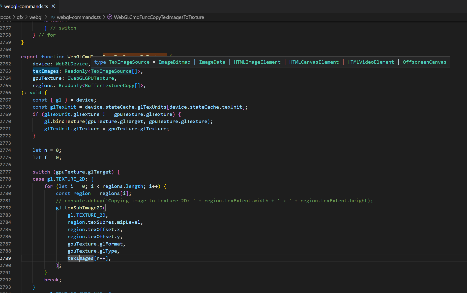Click line number 2766 in the gutter
The width and height of the screenshot is (467, 293).
6,93
